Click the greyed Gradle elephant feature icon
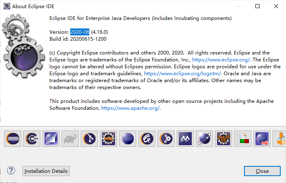 tap(70, 139)
